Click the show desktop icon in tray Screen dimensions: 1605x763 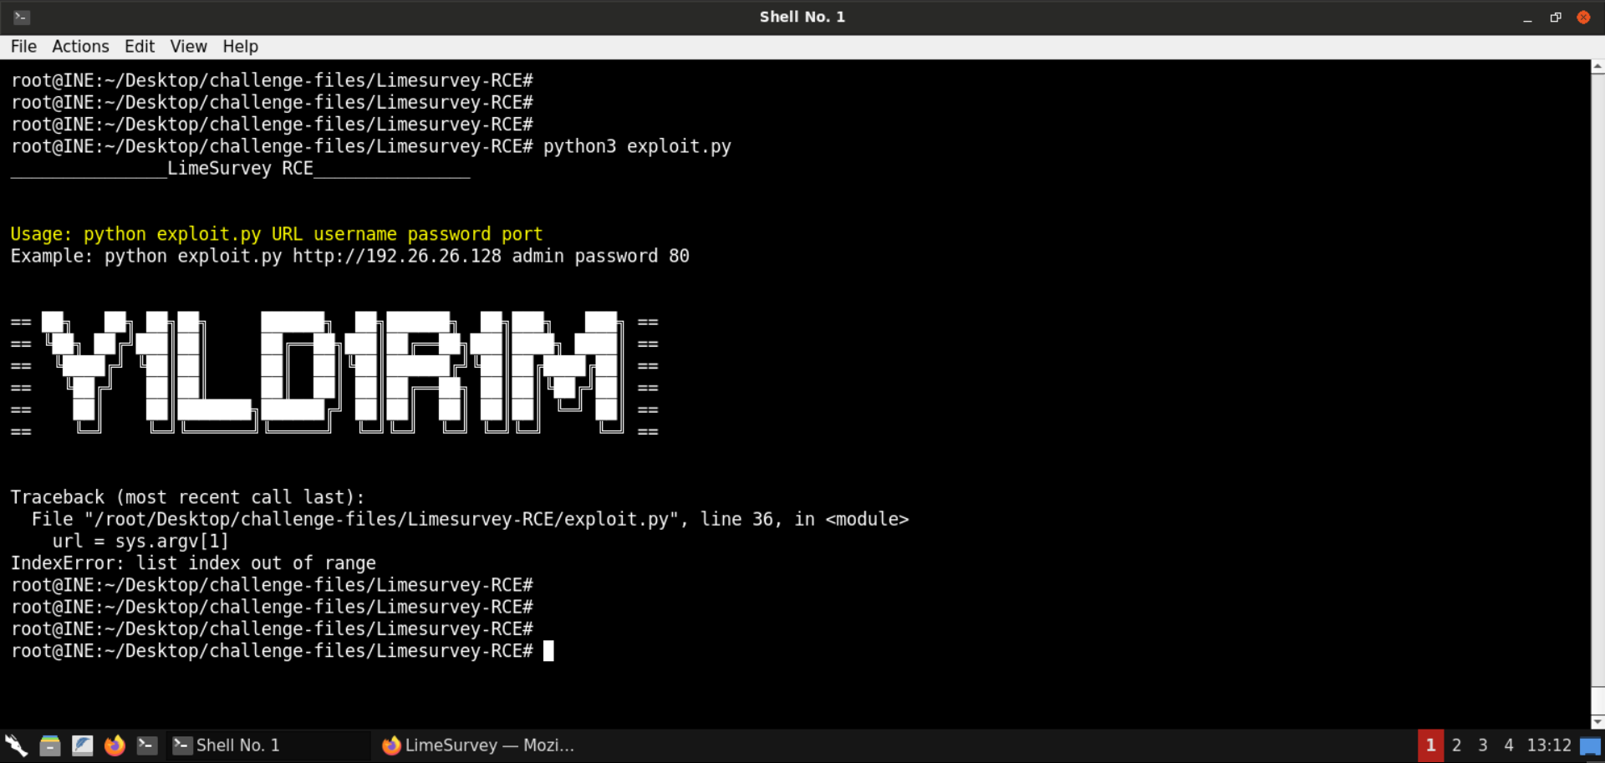tap(1590, 745)
